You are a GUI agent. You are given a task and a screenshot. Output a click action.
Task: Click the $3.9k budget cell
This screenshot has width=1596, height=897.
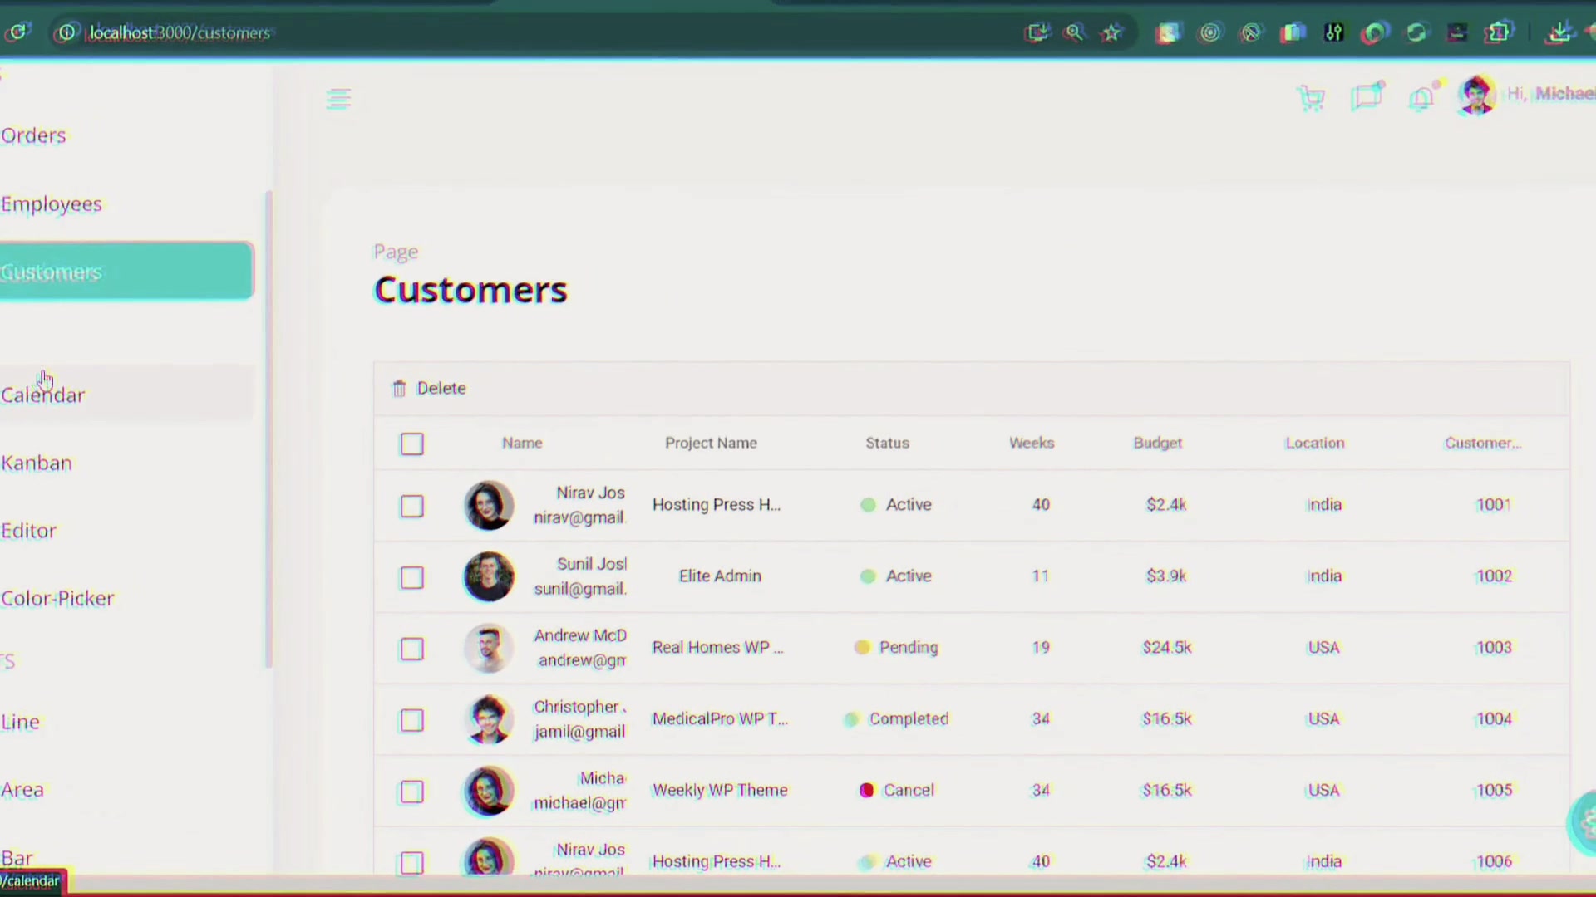[1166, 576]
